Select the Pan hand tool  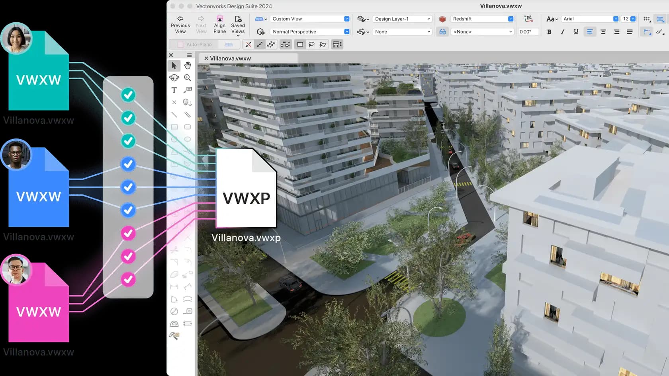[x=188, y=66]
